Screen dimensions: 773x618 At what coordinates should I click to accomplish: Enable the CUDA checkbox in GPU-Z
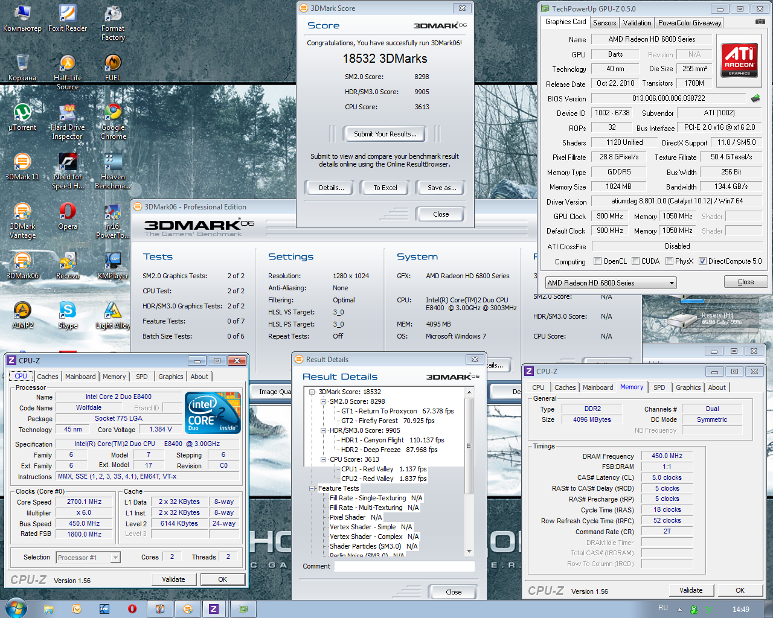635,261
